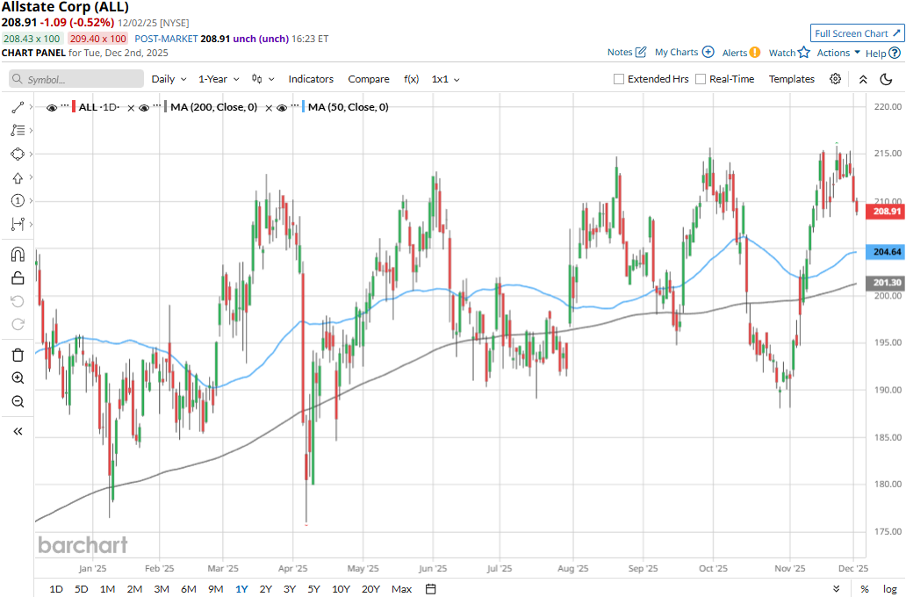Screen dimensions: 906x597
Task: Select the 3M time range
Action: point(162,589)
